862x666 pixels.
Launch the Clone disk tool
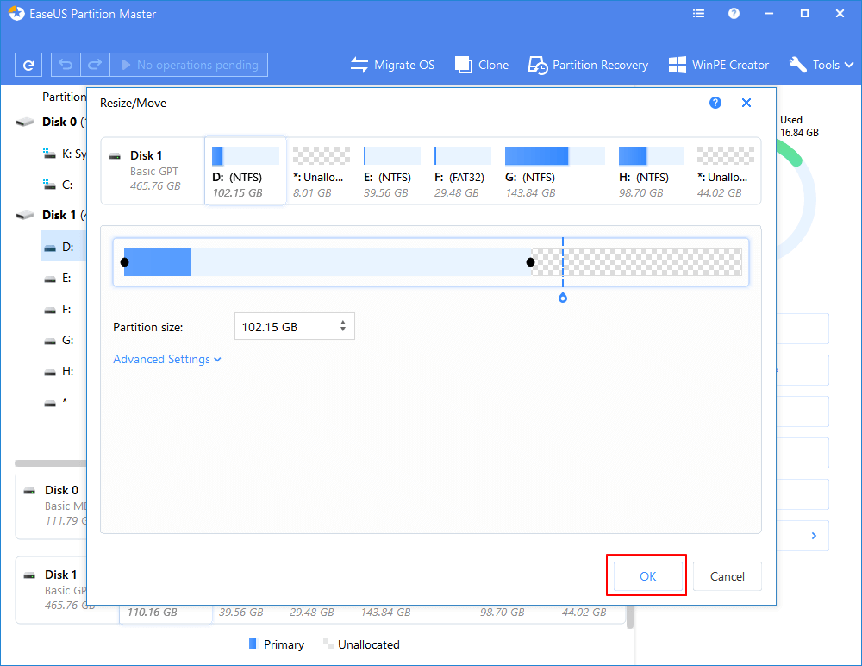click(482, 65)
